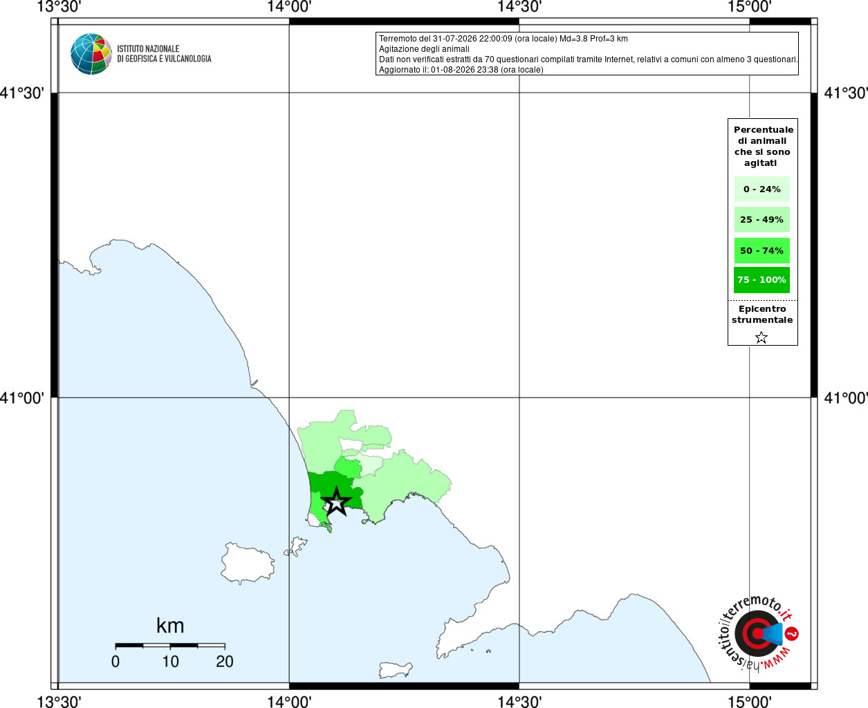Viewport: 868px width, 708px height.
Task: Select the 25 - 49% legend swatch
Action: [761, 219]
